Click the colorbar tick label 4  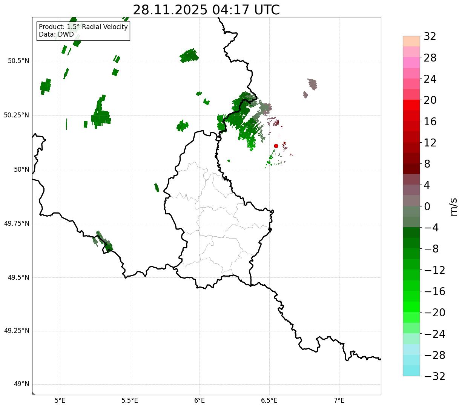tap(427, 185)
